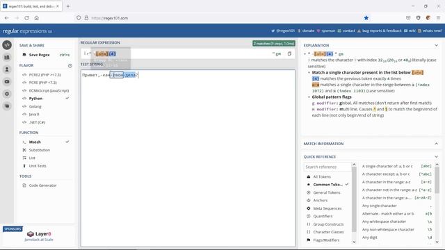Open the Layer0 sponsor ad
The width and height of the screenshot is (445, 250).
tap(39, 236)
